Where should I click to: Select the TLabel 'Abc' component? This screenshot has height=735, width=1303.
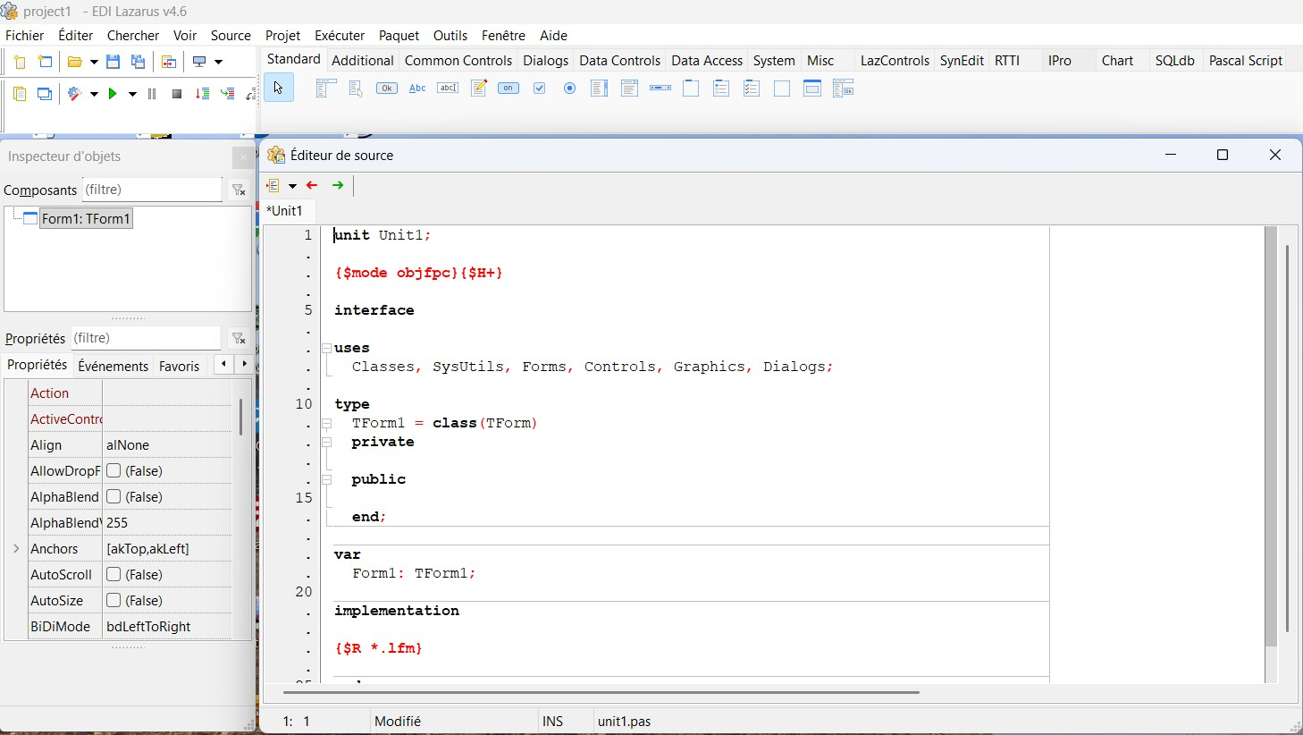[x=417, y=89]
